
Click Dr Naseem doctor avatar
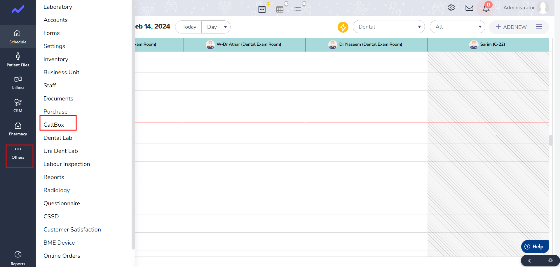point(333,45)
